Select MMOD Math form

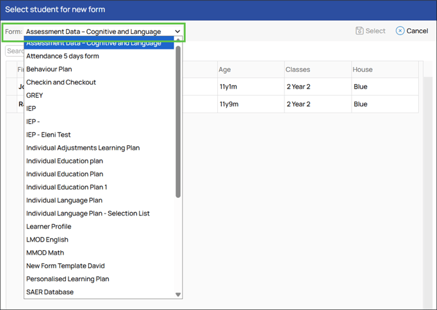(x=45, y=253)
